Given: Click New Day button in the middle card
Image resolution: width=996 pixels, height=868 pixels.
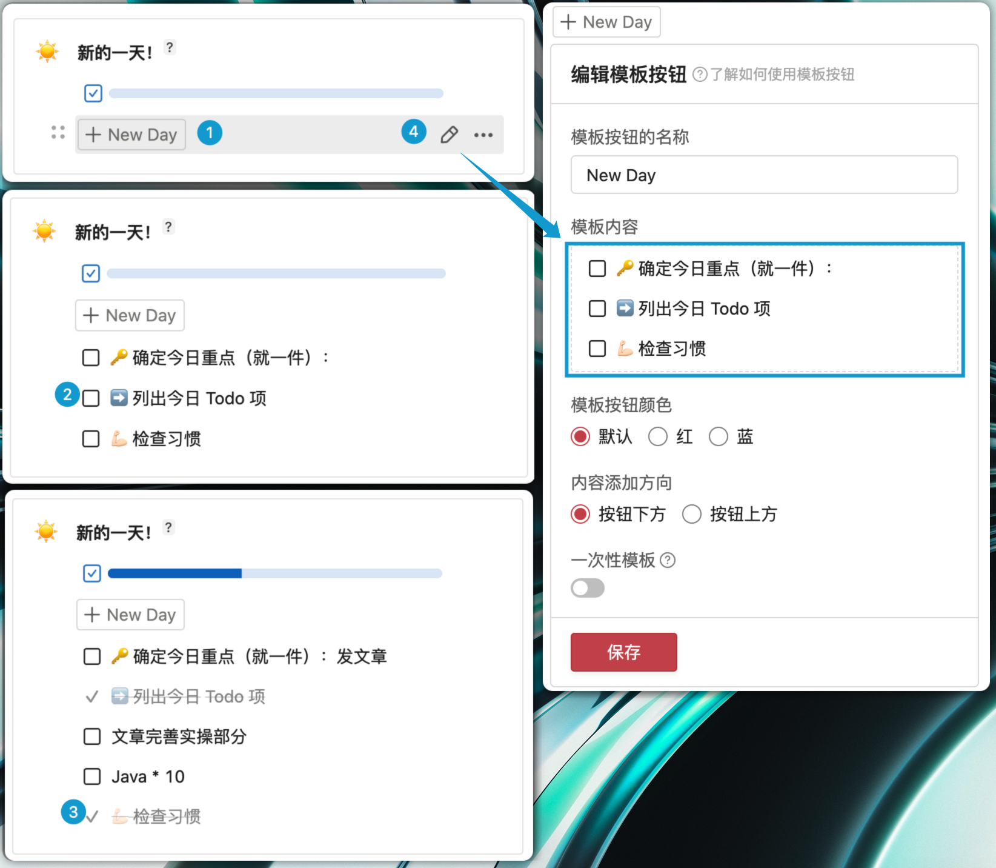Looking at the screenshot, I should coord(130,315).
